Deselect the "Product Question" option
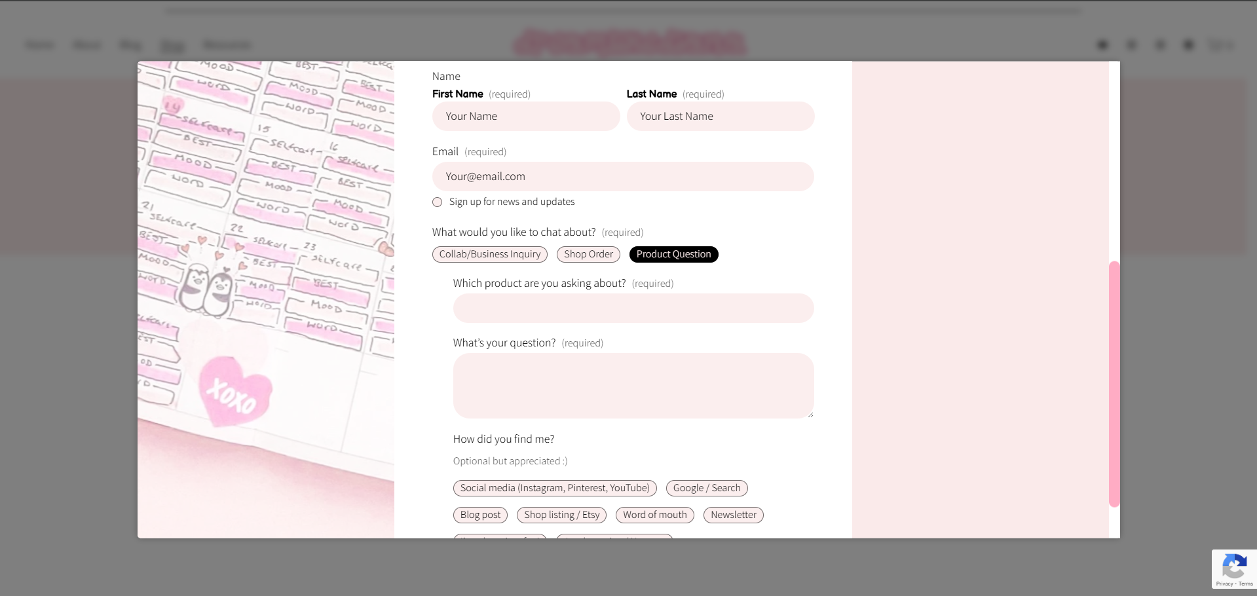 click(673, 254)
